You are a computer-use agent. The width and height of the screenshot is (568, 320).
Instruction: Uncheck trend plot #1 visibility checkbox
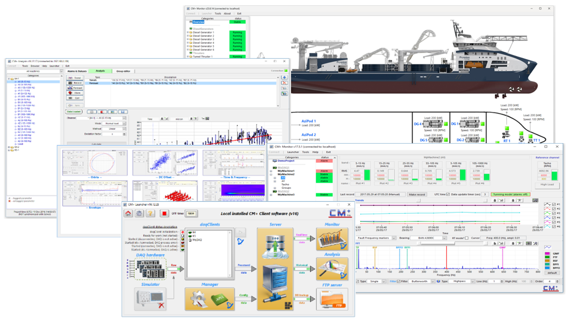pos(554,205)
